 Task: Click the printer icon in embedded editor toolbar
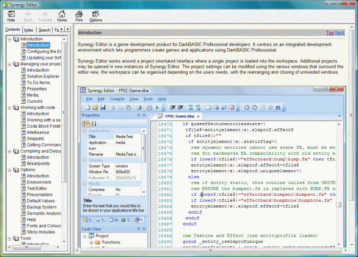point(139,107)
